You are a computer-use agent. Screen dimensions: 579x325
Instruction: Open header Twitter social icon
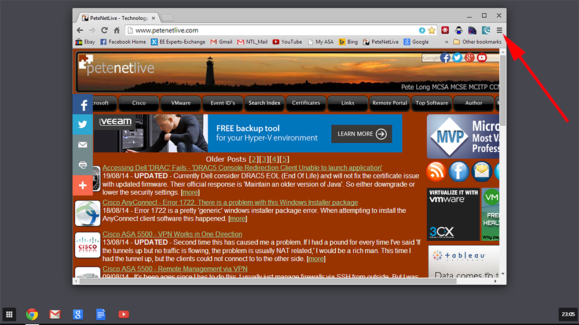[457, 58]
